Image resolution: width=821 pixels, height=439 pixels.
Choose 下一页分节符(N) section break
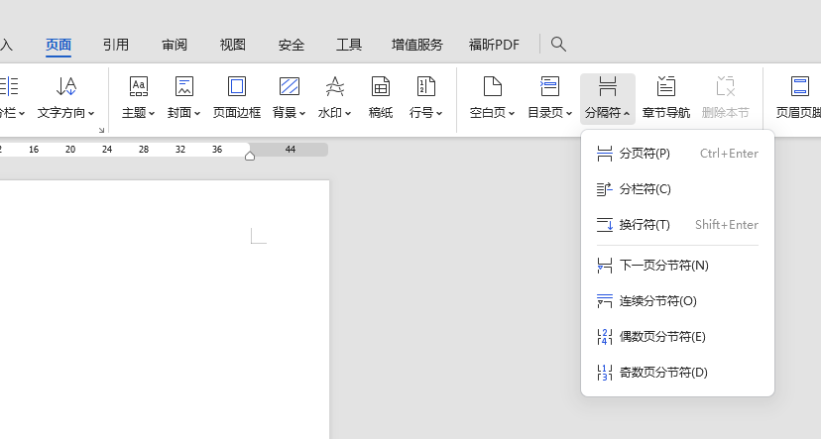[677, 266]
